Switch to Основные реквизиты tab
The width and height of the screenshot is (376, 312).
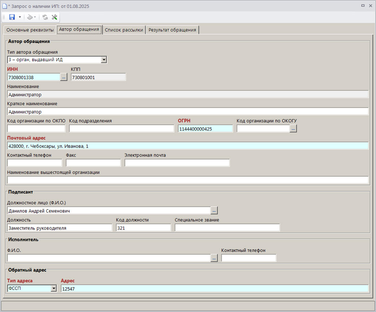pyautogui.click(x=30, y=30)
